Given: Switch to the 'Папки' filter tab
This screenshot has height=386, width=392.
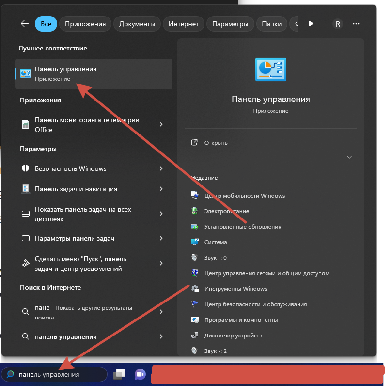Looking at the screenshot, I should (x=272, y=24).
